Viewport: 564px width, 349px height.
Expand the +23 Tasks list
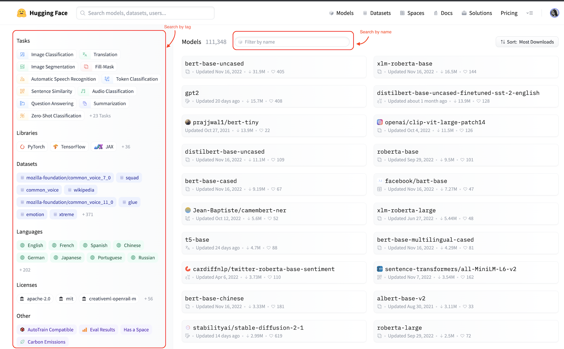click(100, 116)
